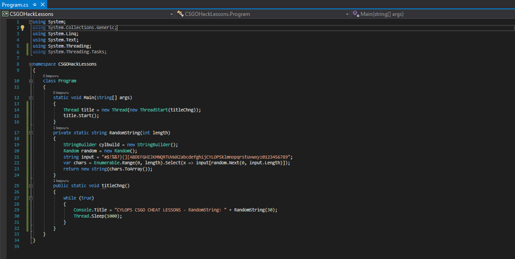Click 'Enumerable.Range' in the chars line

[114, 163]
